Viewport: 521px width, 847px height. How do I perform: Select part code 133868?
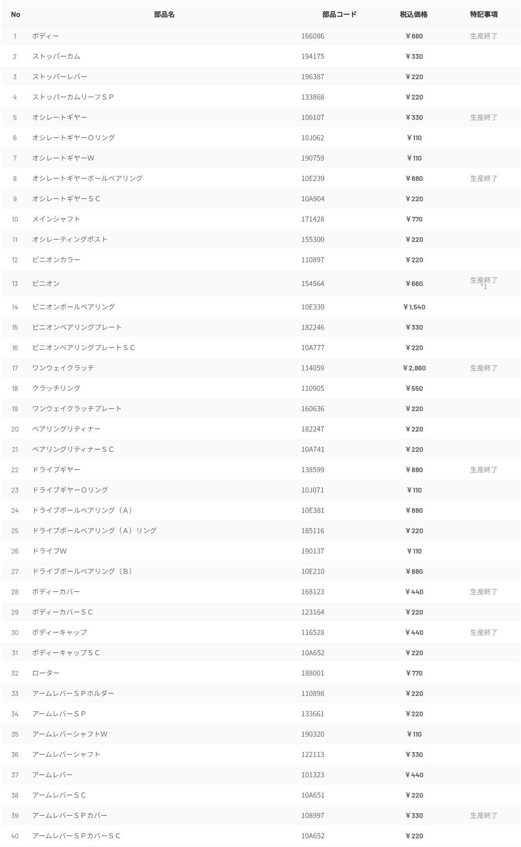point(312,97)
